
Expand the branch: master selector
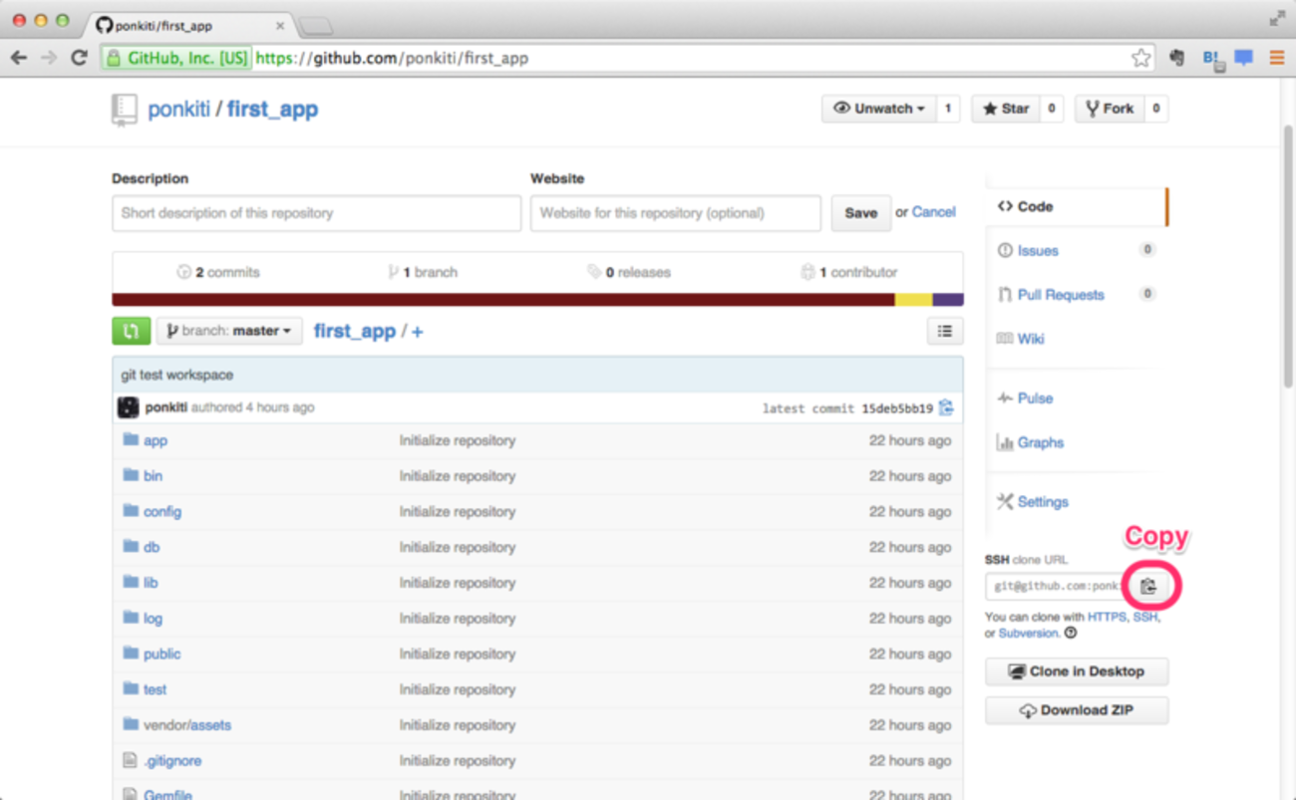click(229, 331)
